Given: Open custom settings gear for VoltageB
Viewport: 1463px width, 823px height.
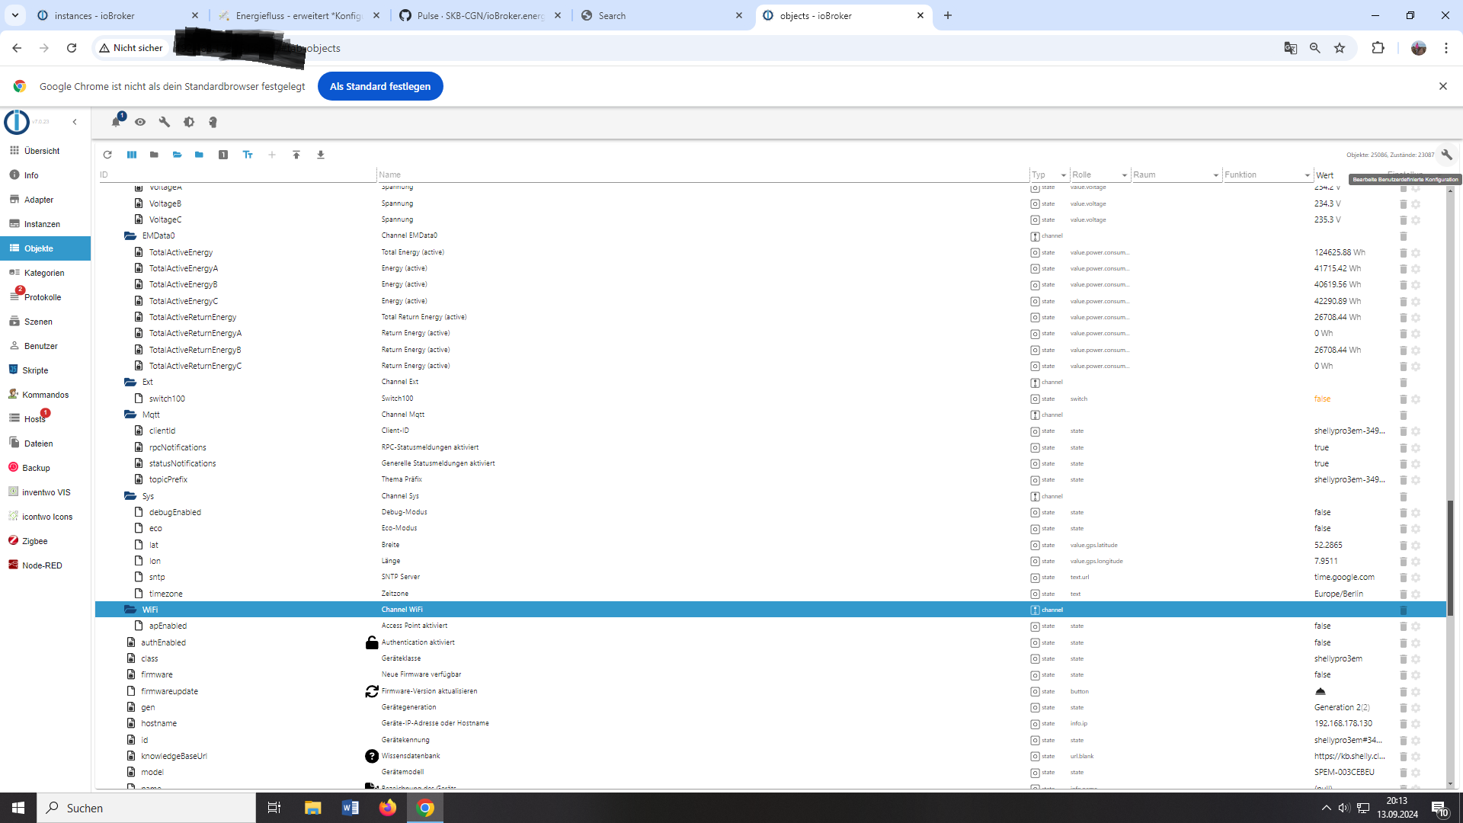Looking at the screenshot, I should pos(1416,204).
